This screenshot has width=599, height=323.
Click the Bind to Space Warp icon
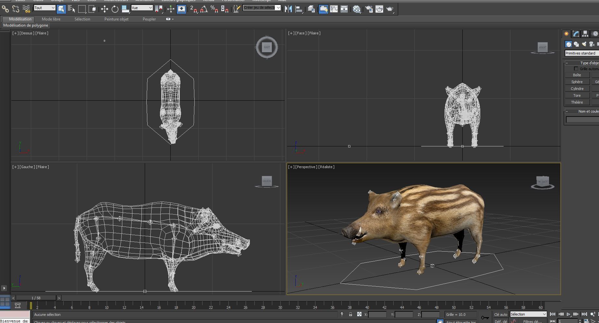(x=26, y=9)
